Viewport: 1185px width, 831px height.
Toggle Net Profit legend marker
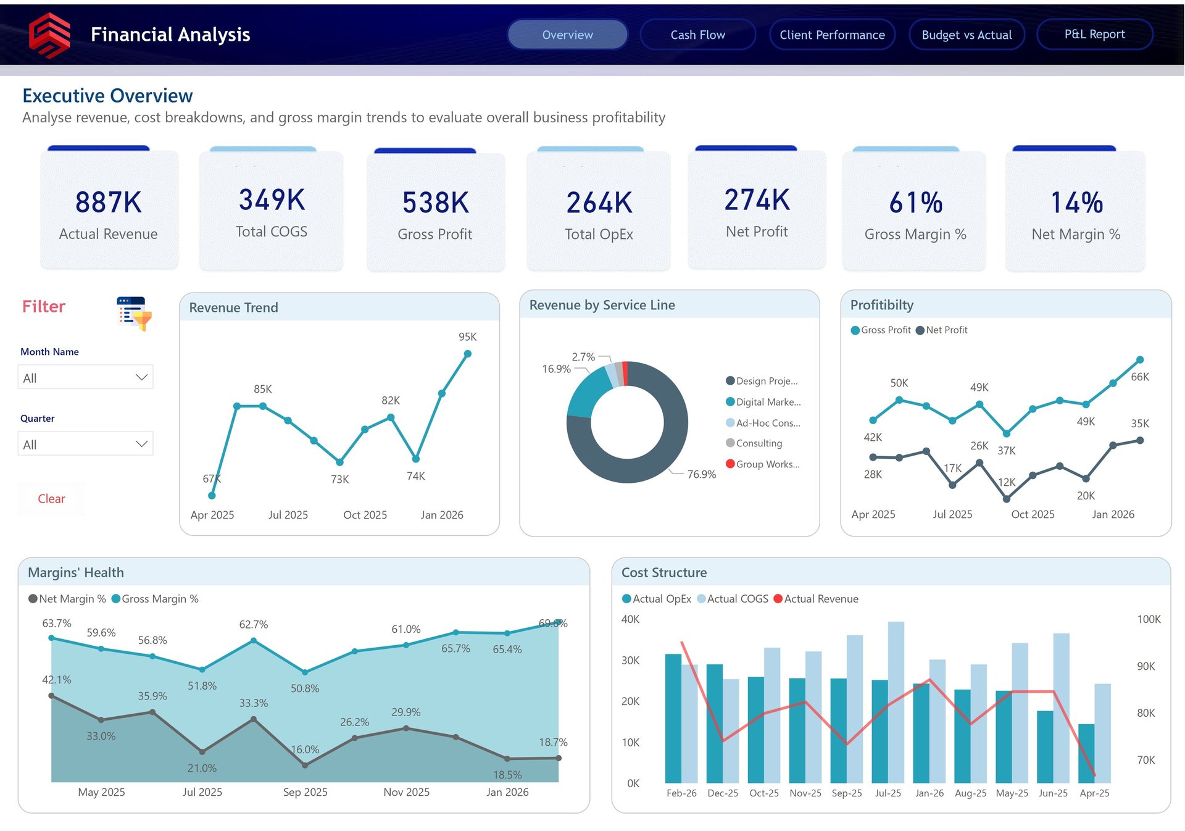pyautogui.click(x=920, y=330)
